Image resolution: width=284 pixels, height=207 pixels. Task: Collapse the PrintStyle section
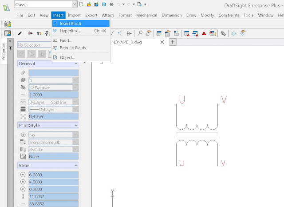click(x=76, y=125)
